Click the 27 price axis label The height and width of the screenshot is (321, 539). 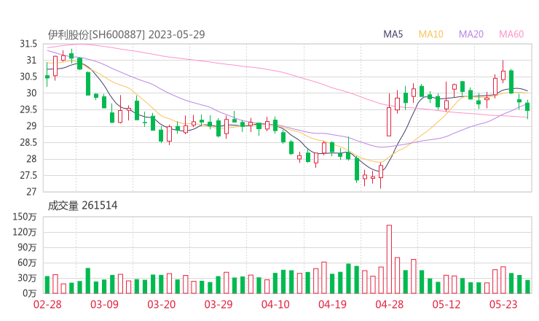[31, 192]
